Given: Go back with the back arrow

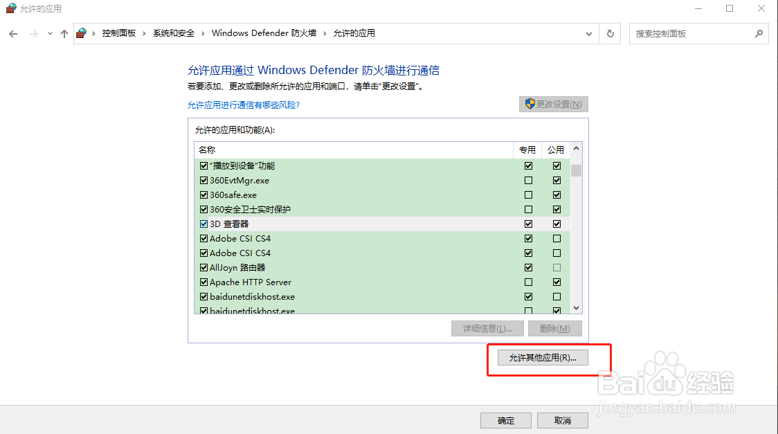Looking at the screenshot, I should coord(13,34).
